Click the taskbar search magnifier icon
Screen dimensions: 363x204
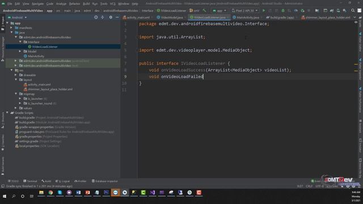coord(14,196)
